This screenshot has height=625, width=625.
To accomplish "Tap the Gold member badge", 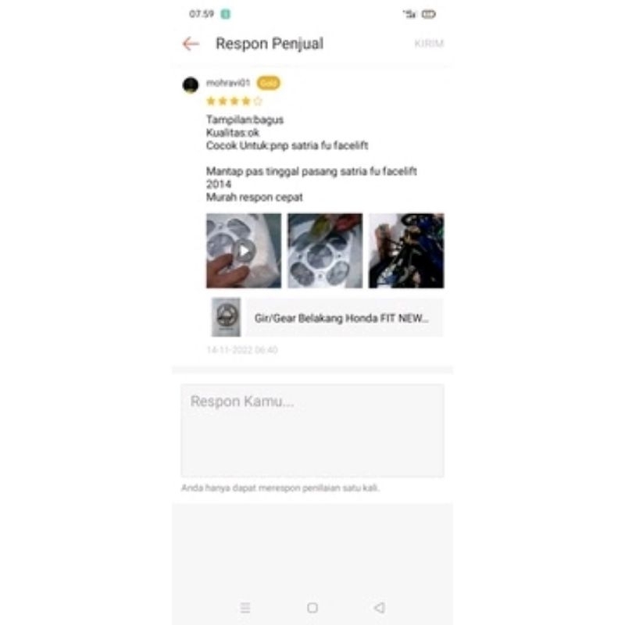I will coord(268,83).
